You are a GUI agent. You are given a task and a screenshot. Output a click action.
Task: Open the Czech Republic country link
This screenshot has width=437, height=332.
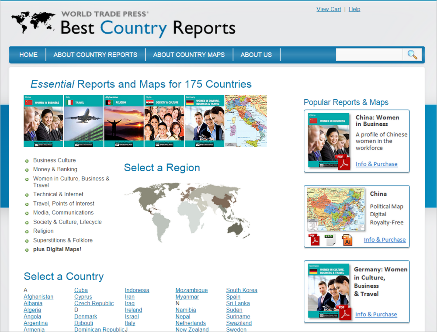coord(94,304)
